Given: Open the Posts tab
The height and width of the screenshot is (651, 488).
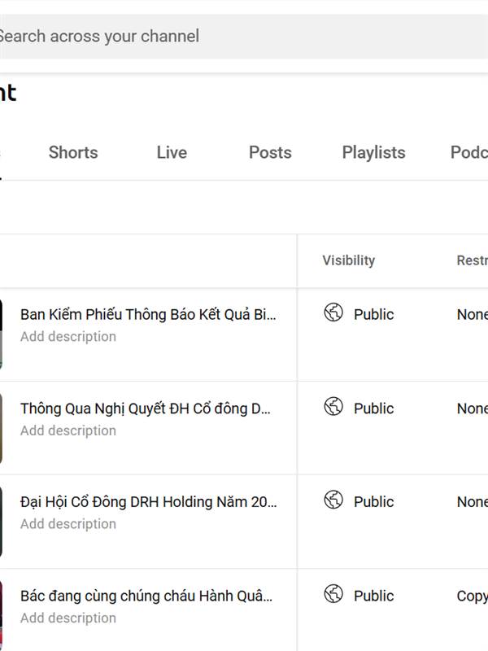Looking at the screenshot, I should click(x=270, y=152).
